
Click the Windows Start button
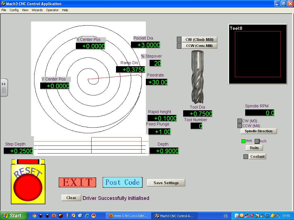[x=14, y=216]
